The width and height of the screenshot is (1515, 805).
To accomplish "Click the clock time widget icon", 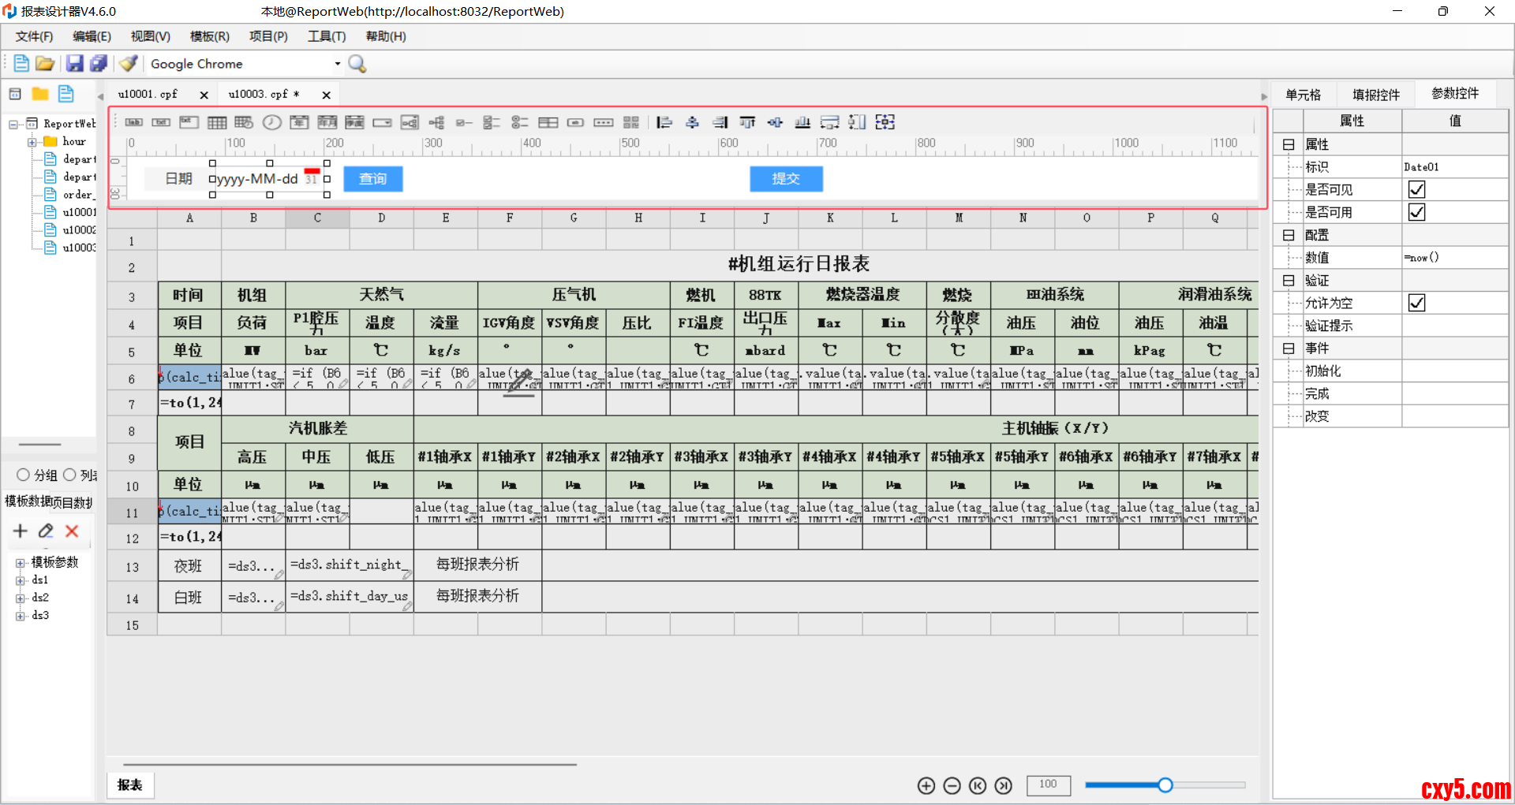I will [x=271, y=122].
